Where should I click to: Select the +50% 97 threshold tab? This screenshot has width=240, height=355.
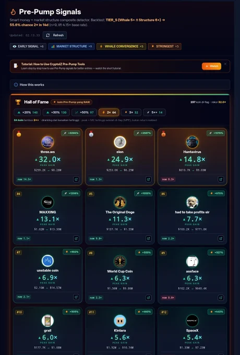click(84, 112)
